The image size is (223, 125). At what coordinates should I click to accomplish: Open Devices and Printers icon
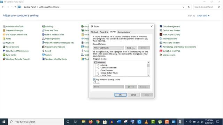161,31
